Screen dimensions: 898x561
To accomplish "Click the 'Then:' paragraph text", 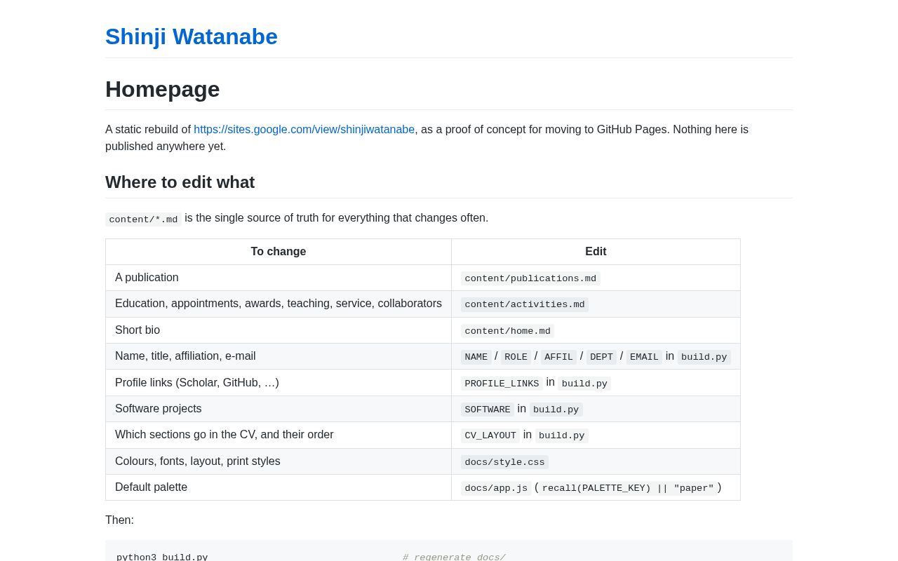I will coord(119,520).
